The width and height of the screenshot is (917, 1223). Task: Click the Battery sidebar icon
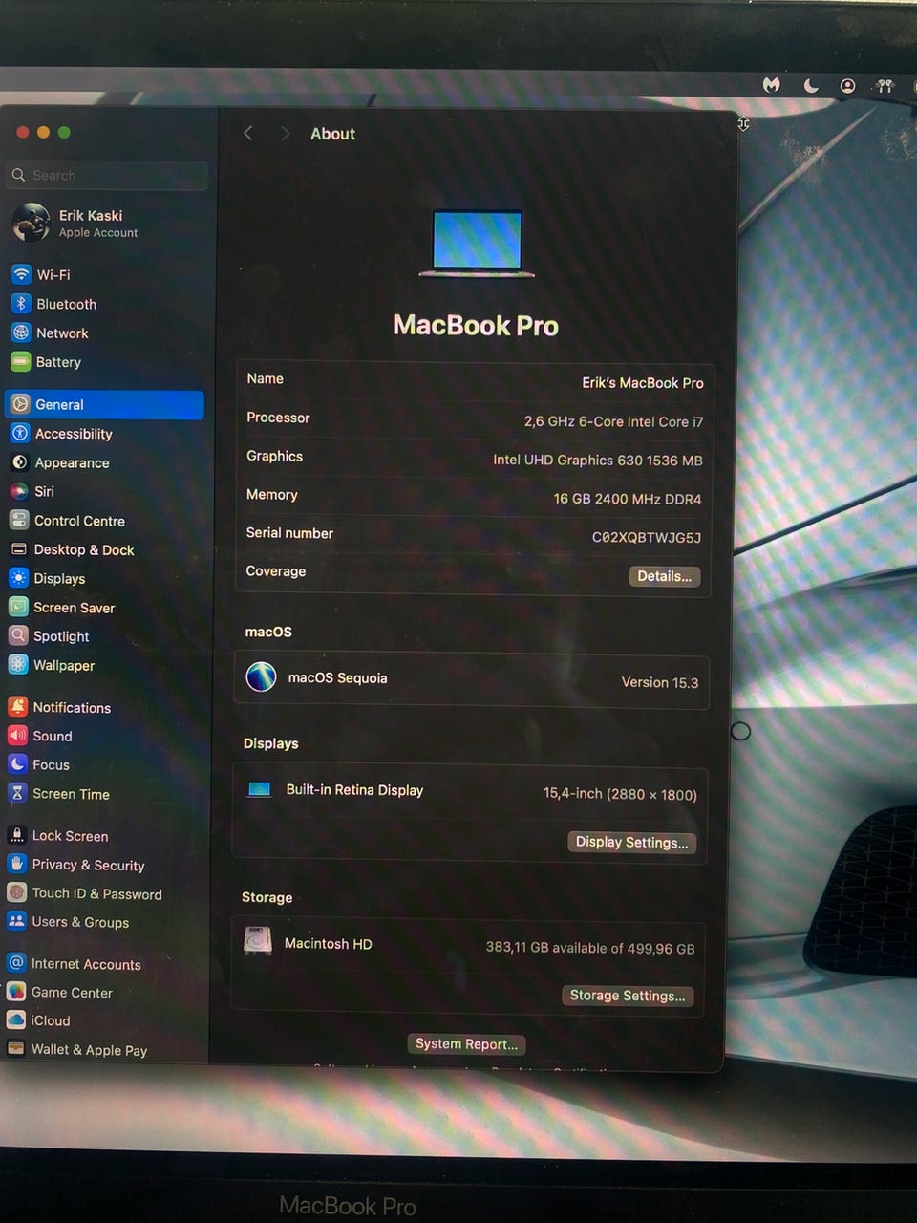[21, 362]
